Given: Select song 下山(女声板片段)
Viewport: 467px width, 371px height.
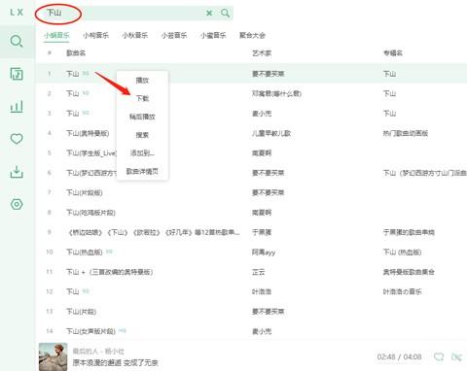Looking at the screenshot, I should (x=251, y=331).
